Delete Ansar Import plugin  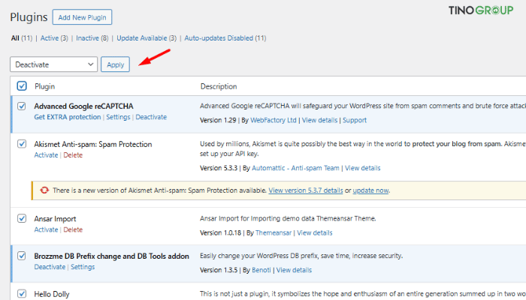(73, 229)
